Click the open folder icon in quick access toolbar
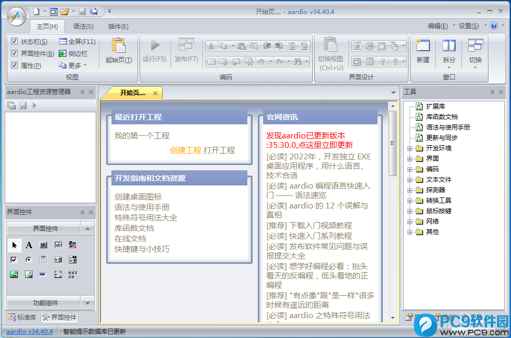Image resolution: width=511 pixels, height=338 pixels. 65,11
